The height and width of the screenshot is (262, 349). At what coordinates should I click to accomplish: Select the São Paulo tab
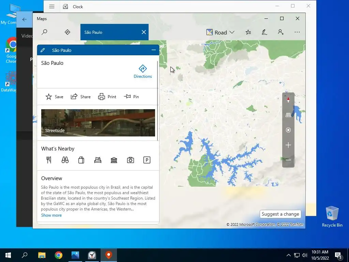pos(115,32)
